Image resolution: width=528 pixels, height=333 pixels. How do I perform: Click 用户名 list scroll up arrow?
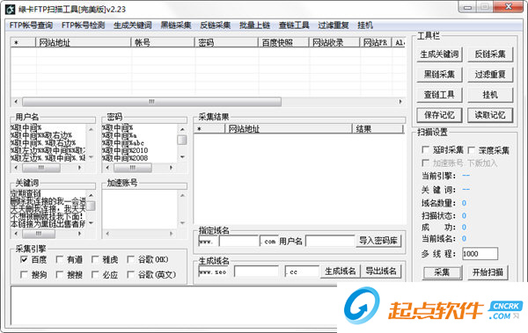91,129
